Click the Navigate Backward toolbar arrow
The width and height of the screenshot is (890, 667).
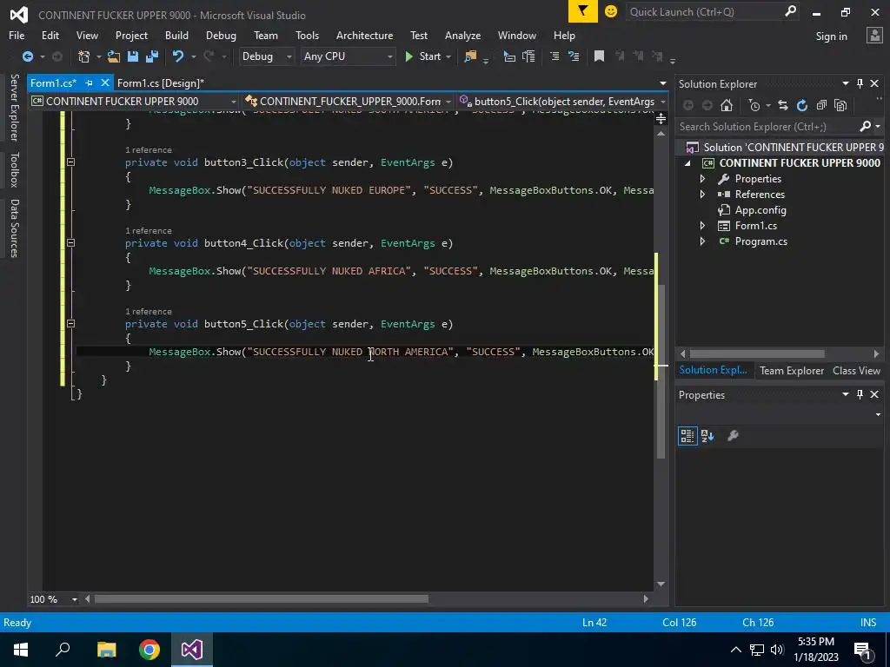27,56
